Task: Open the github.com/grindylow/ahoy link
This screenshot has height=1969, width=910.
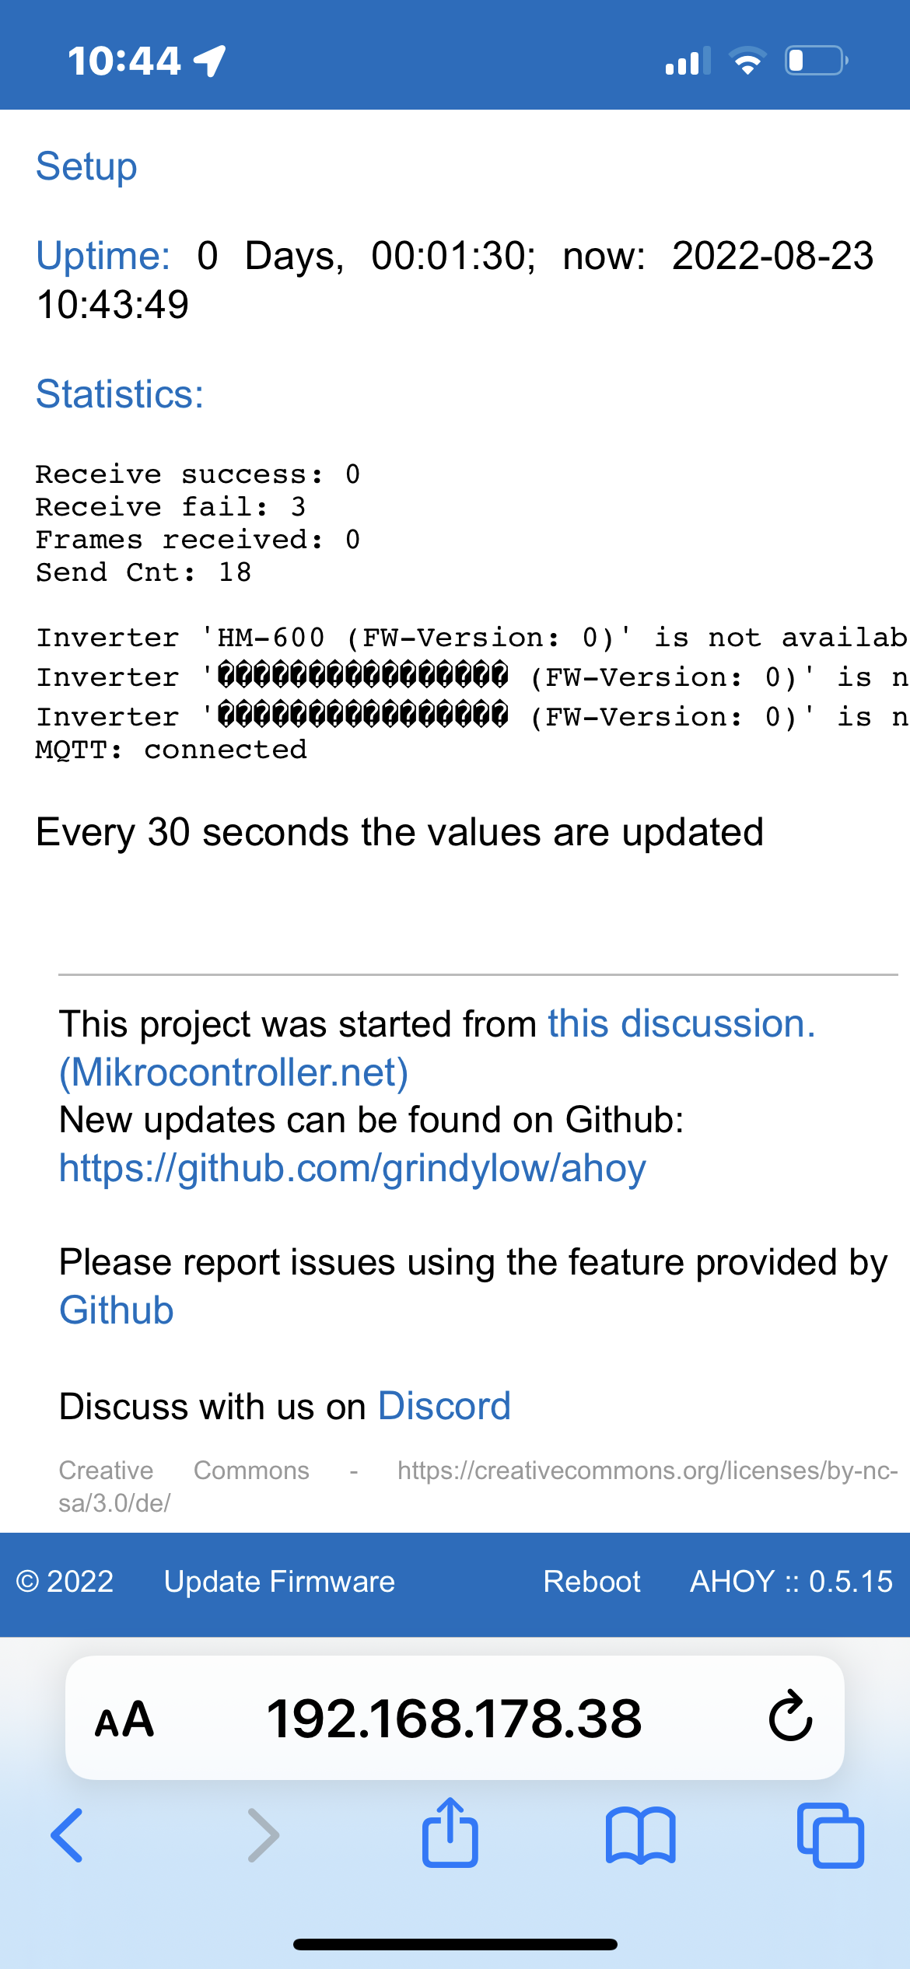Action: click(350, 1167)
